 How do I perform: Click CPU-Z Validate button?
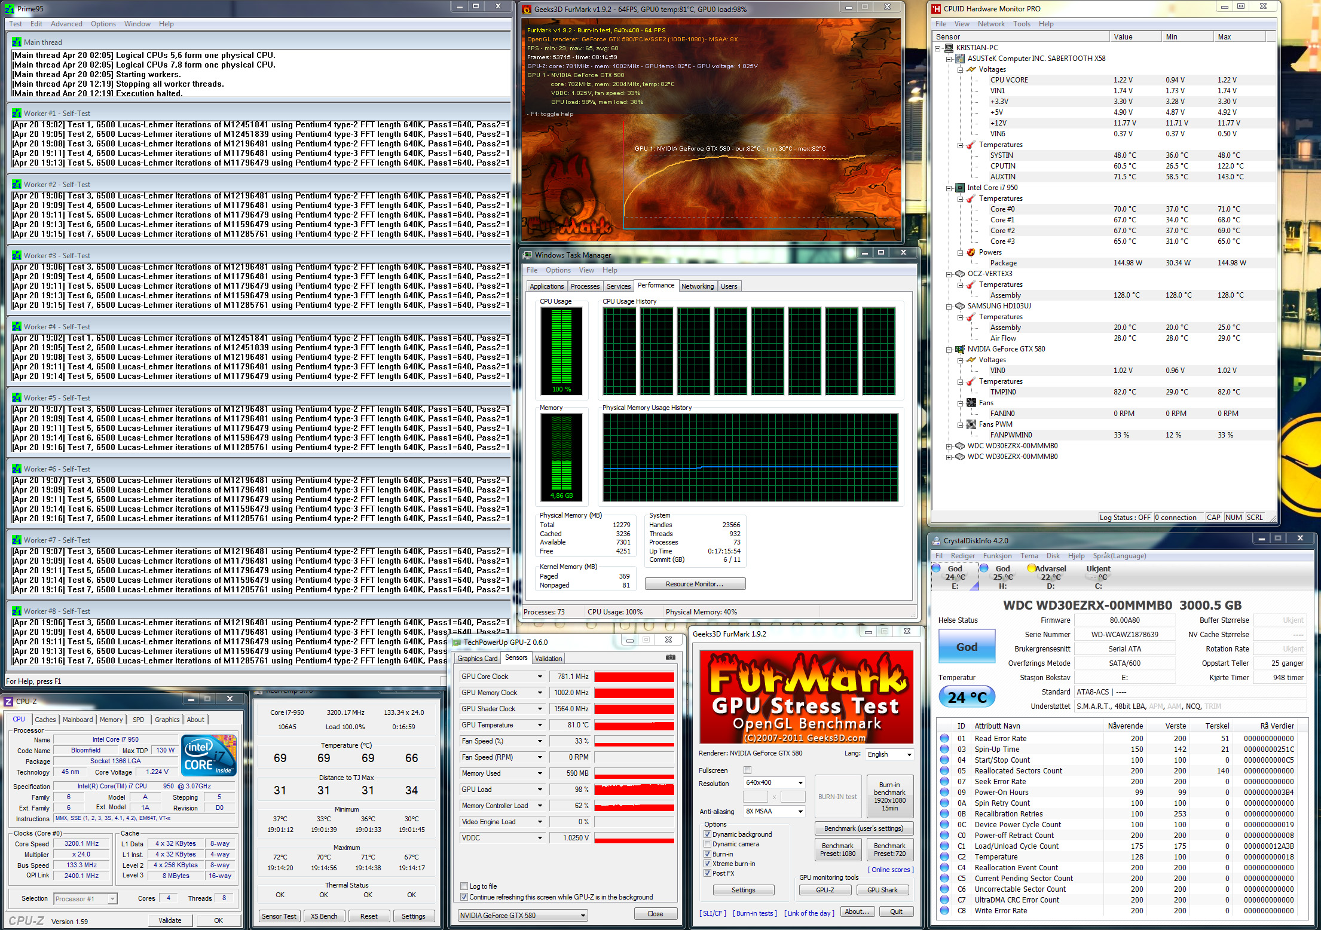170,920
